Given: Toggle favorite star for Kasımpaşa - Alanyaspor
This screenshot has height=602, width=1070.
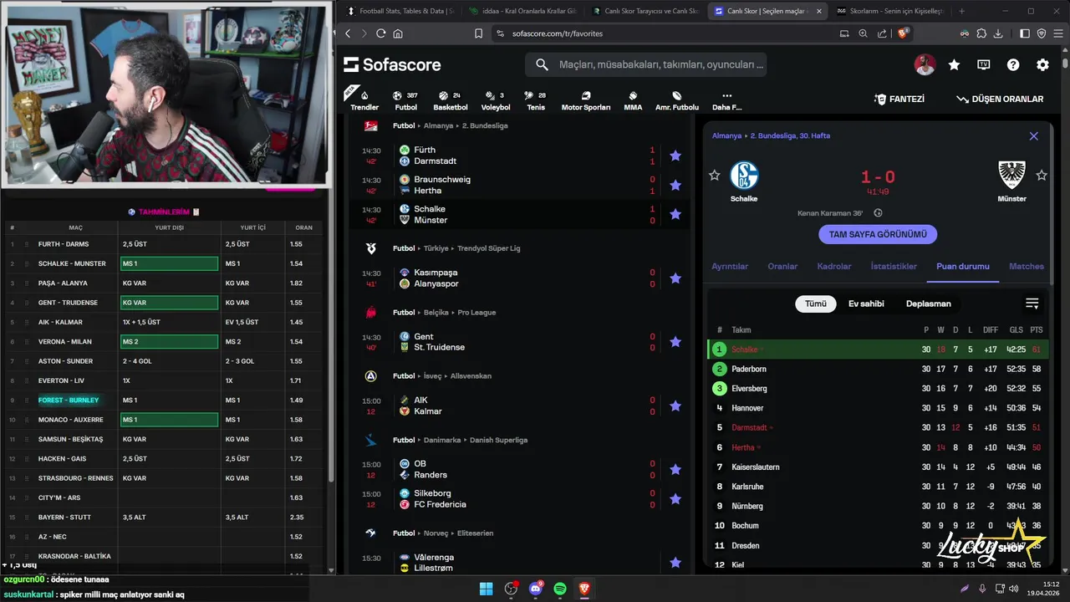Looking at the screenshot, I should 675,278.
